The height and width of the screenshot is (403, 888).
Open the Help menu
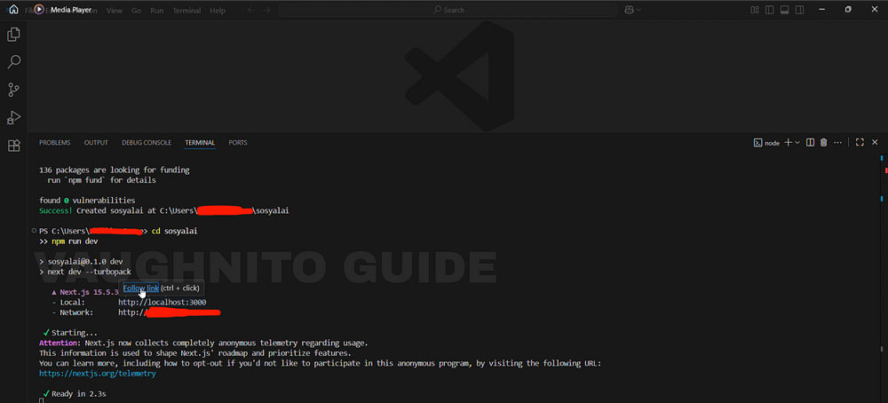pos(218,10)
